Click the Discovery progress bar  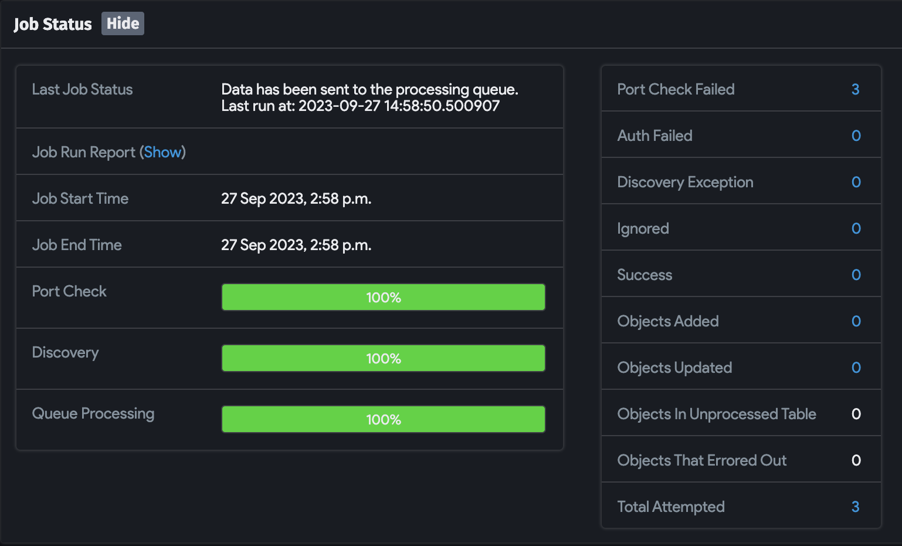click(x=383, y=358)
